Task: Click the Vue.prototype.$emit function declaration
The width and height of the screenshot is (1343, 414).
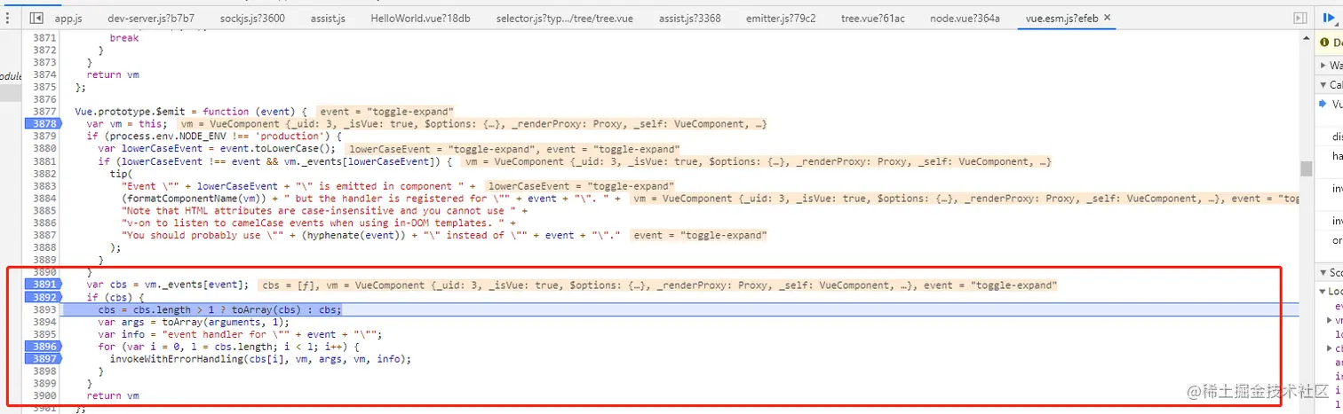Action: pos(191,112)
